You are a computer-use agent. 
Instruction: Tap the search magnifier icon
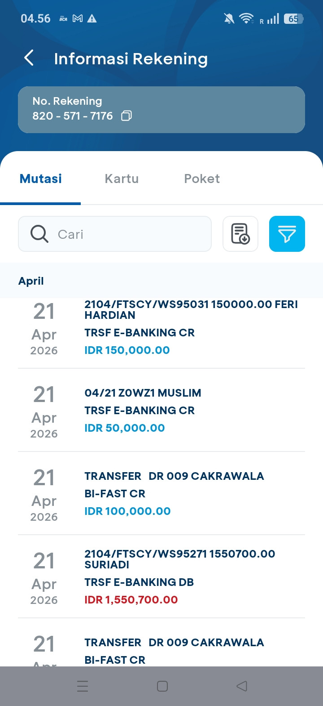[x=39, y=234]
